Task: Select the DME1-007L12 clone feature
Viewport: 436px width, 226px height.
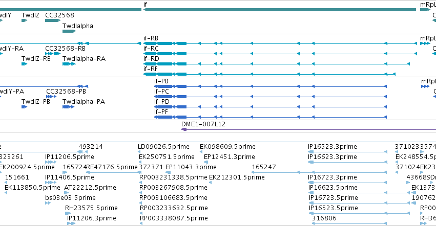Action: click(x=308, y=129)
